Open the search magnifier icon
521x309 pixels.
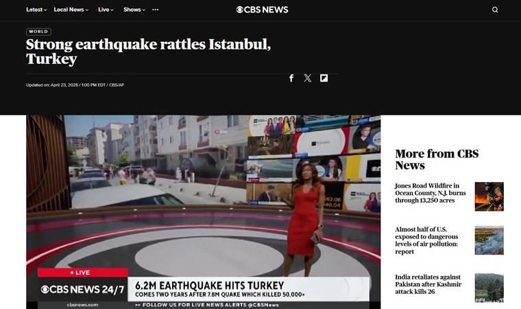click(x=495, y=10)
